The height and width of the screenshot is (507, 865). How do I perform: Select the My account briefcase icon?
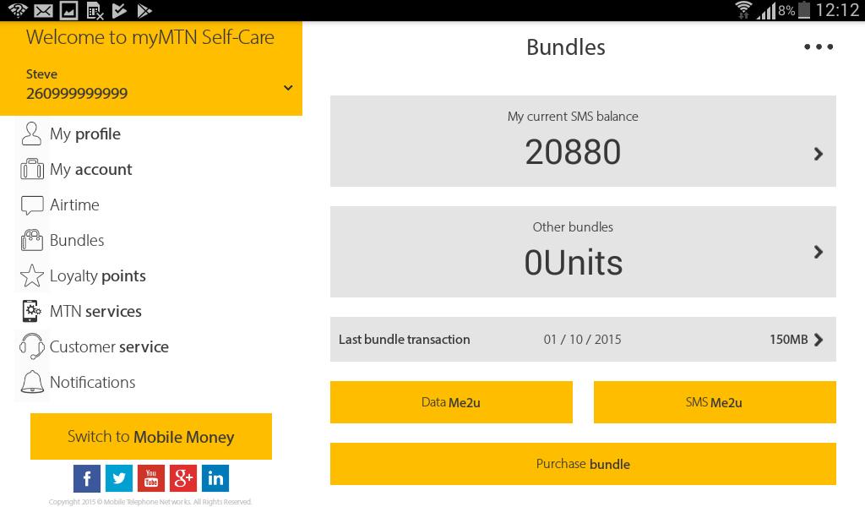31,168
